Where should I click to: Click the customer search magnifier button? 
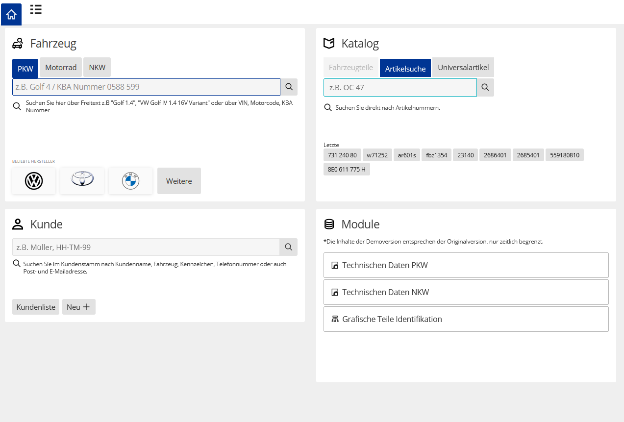point(288,247)
